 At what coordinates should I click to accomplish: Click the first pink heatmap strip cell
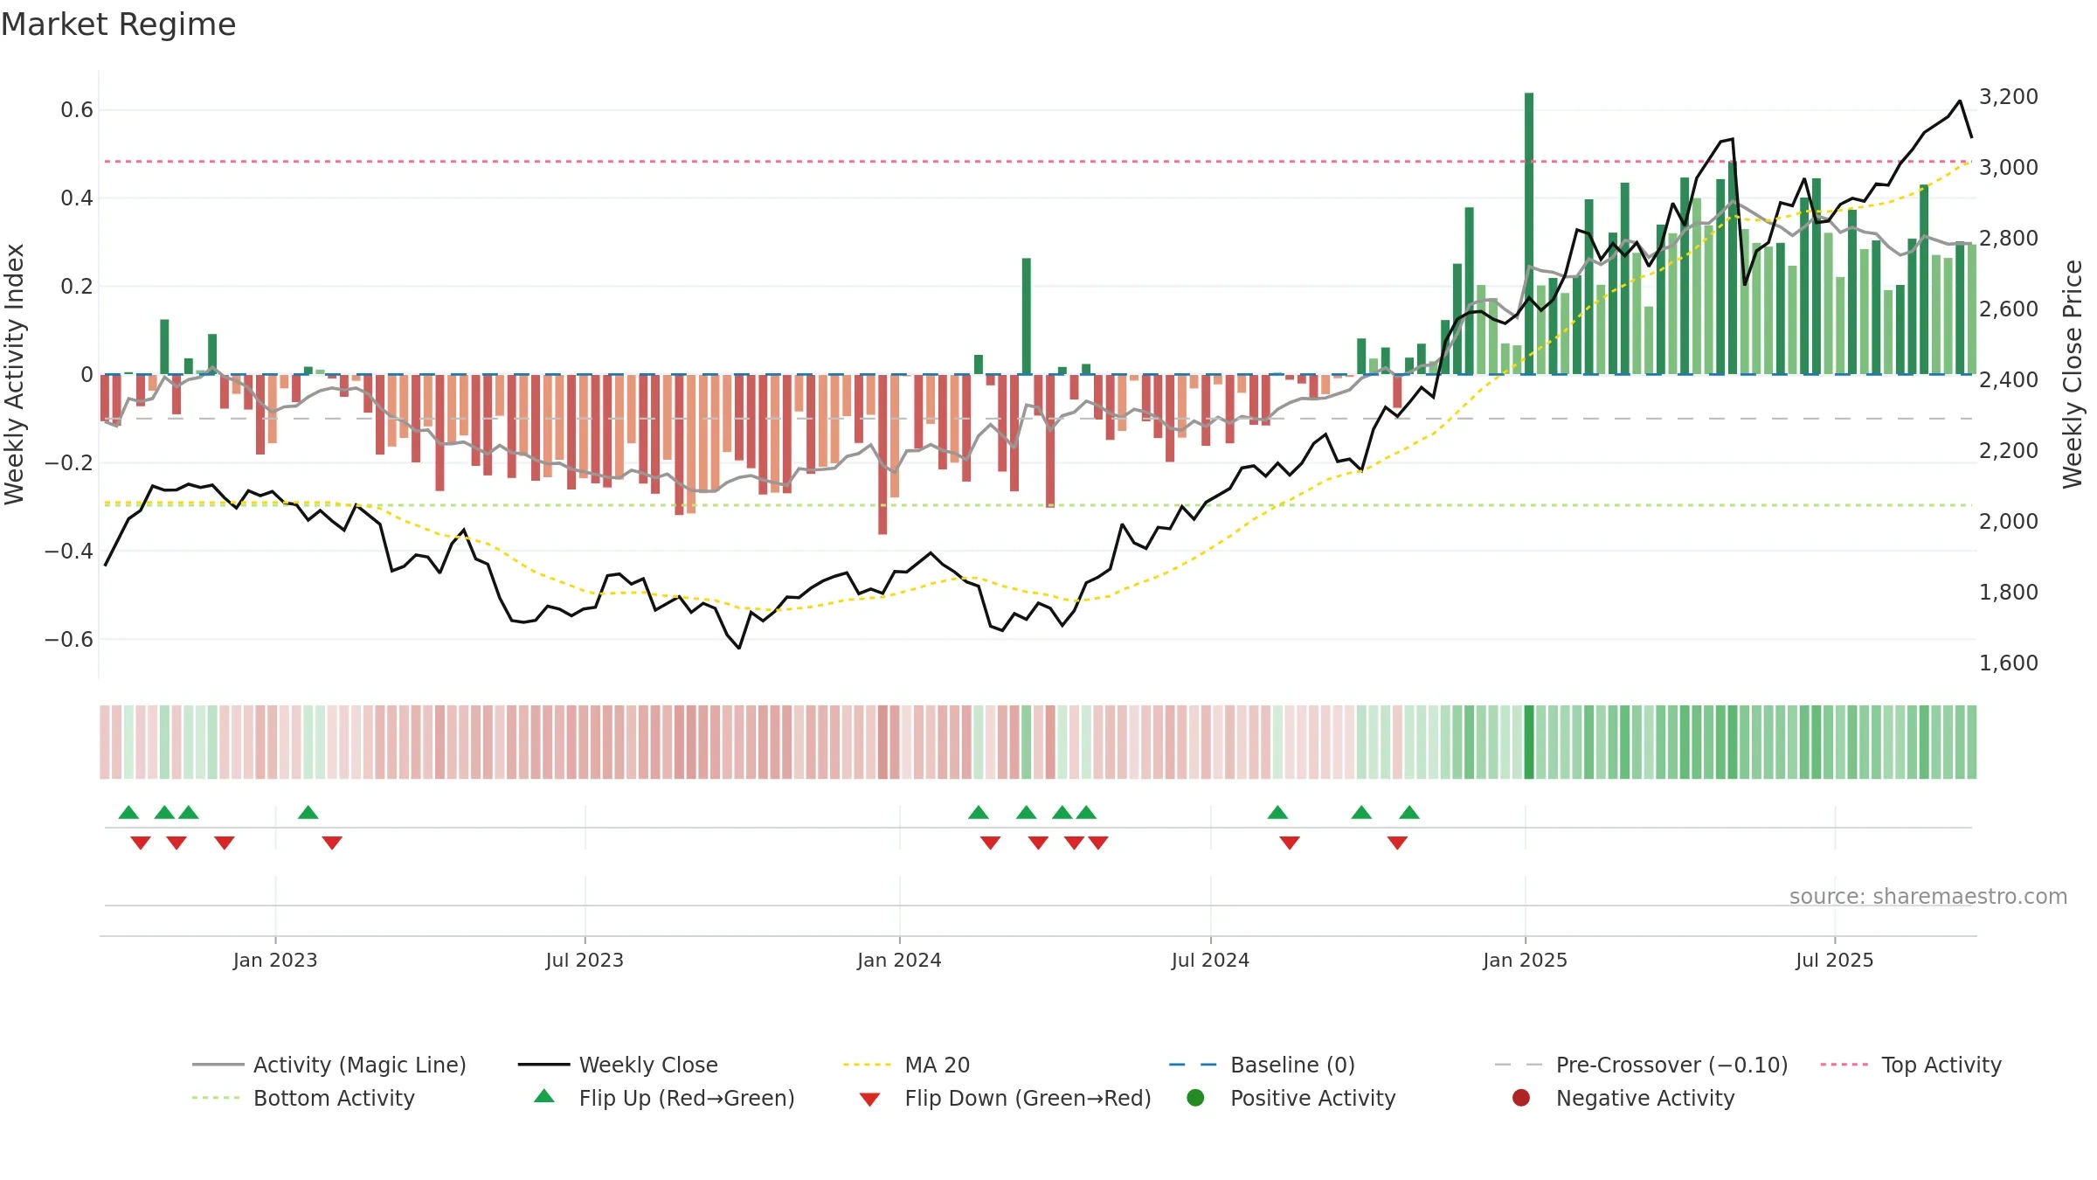[x=105, y=742]
